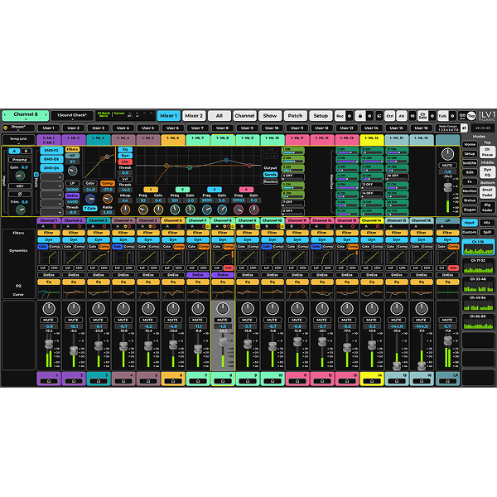Click the Talk button

click(442, 116)
